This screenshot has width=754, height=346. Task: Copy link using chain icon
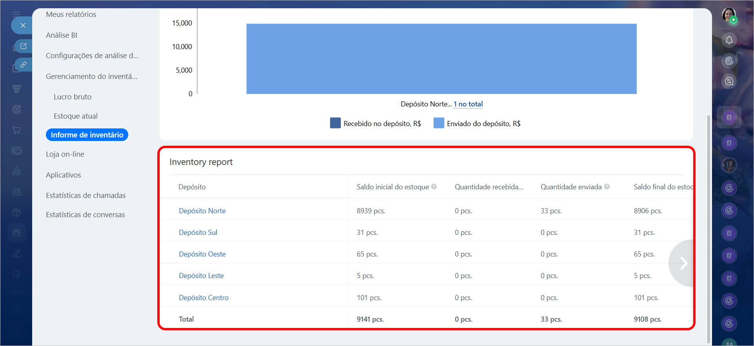24,64
